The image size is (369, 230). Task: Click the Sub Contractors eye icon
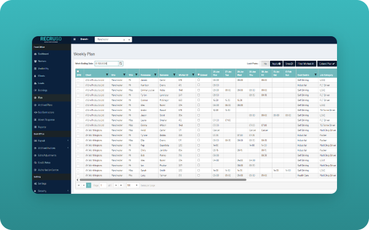pos(36,112)
